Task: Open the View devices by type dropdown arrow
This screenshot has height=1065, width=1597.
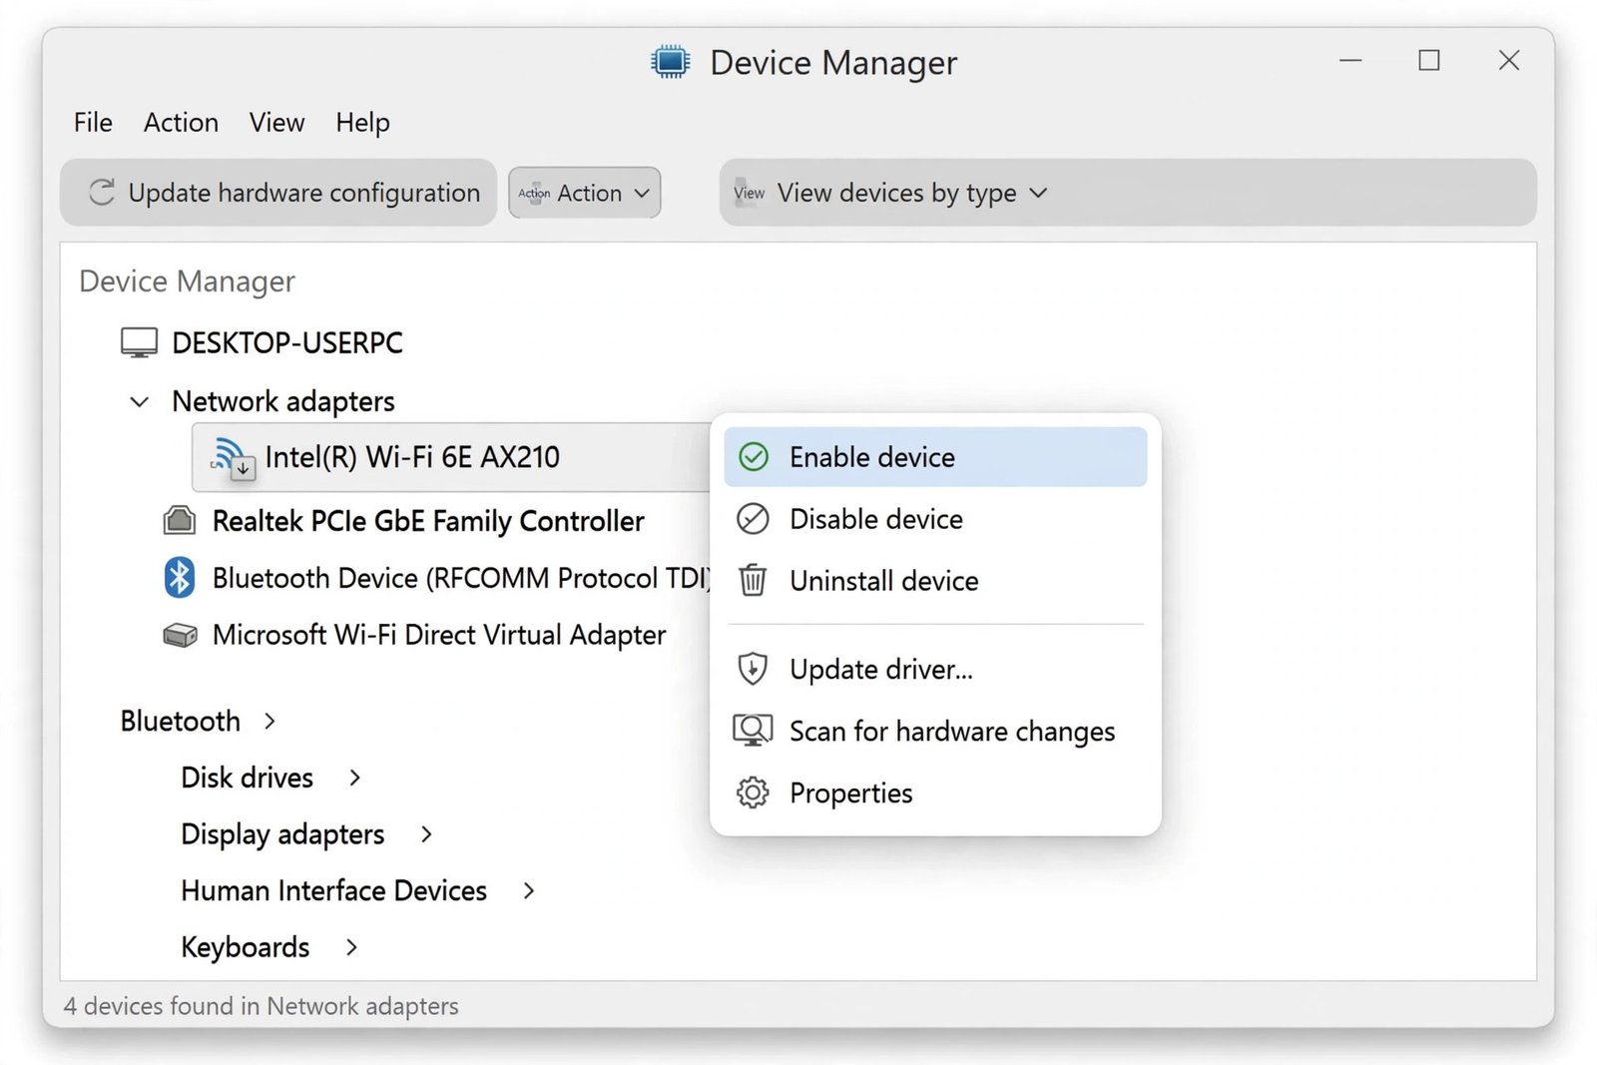Action: (1038, 193)
